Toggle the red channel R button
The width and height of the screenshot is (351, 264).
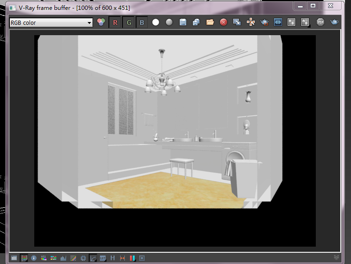tap(115, 23)
